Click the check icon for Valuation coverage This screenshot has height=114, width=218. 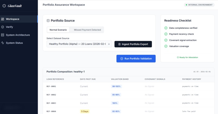click(166, 46)
